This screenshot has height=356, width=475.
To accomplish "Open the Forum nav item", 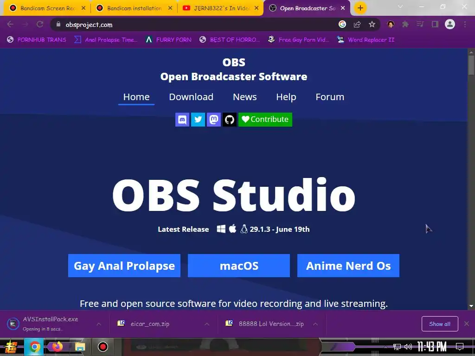I will 330,97.
